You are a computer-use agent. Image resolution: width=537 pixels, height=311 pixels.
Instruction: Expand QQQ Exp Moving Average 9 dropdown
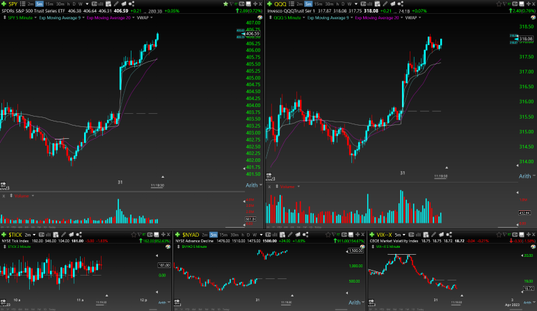pyautogui.click(x=351, y=17)
